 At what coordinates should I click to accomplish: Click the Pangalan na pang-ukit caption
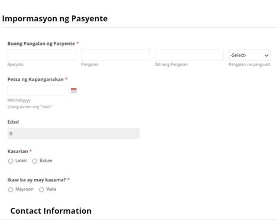click(249, 64)
